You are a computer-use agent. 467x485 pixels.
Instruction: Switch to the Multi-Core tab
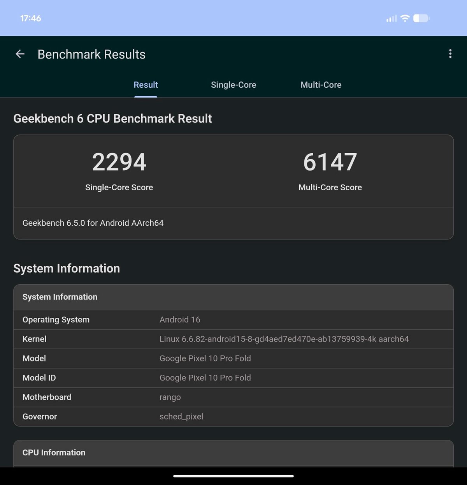[321, 85]
